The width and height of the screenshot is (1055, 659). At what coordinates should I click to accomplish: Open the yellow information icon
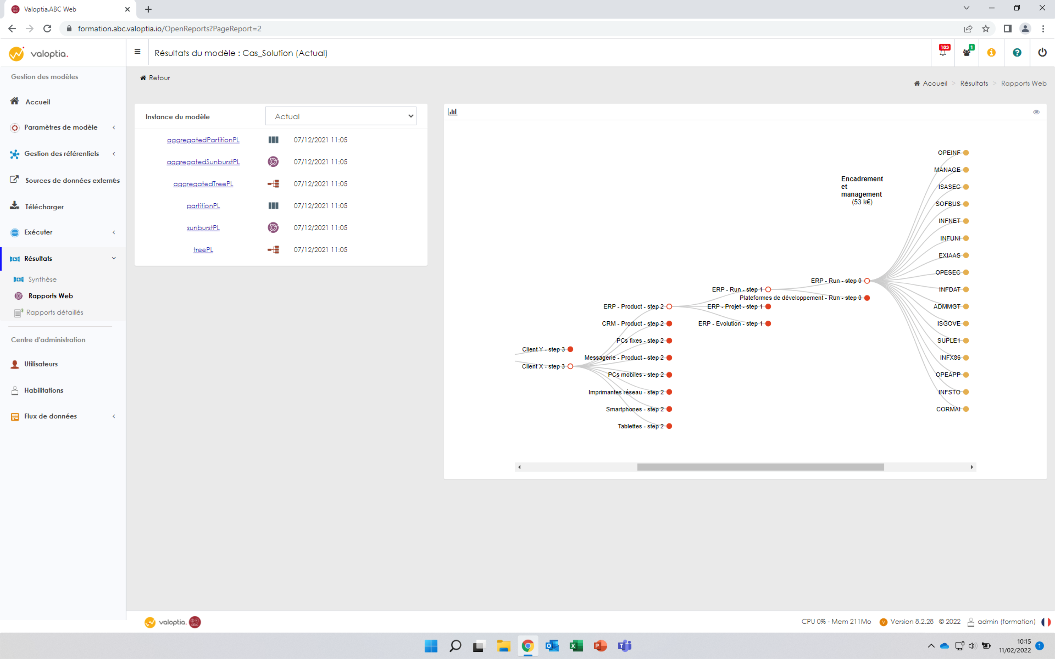pos(992,52)
